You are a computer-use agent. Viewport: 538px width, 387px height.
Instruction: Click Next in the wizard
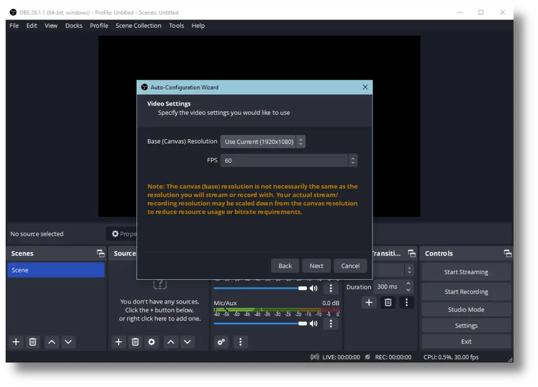pyautogui.click(x=316, y=266)
